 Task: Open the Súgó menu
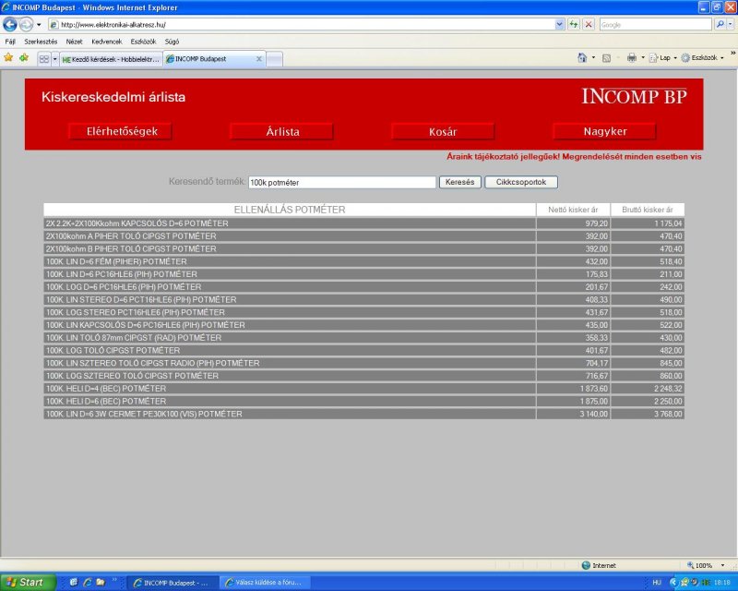click(x=172, y=42)
